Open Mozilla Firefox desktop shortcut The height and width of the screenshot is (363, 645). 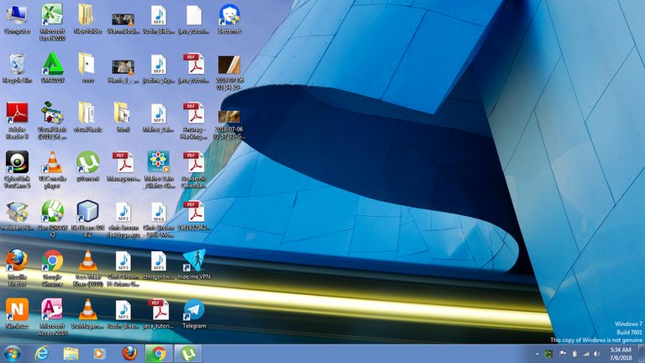16,260
